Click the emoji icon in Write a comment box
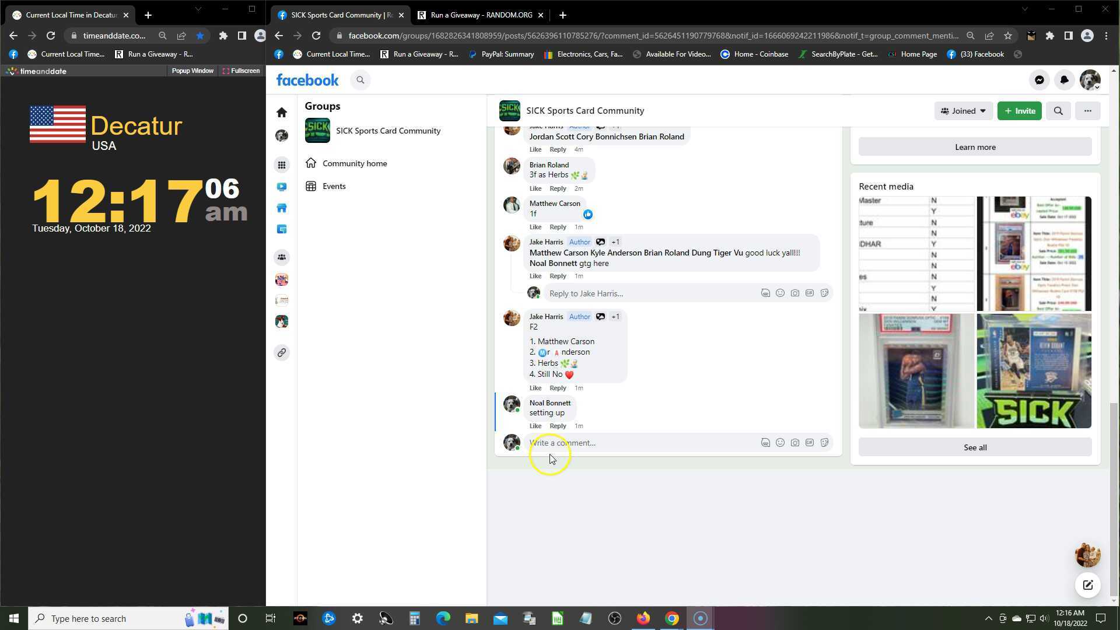 (780, 443)
